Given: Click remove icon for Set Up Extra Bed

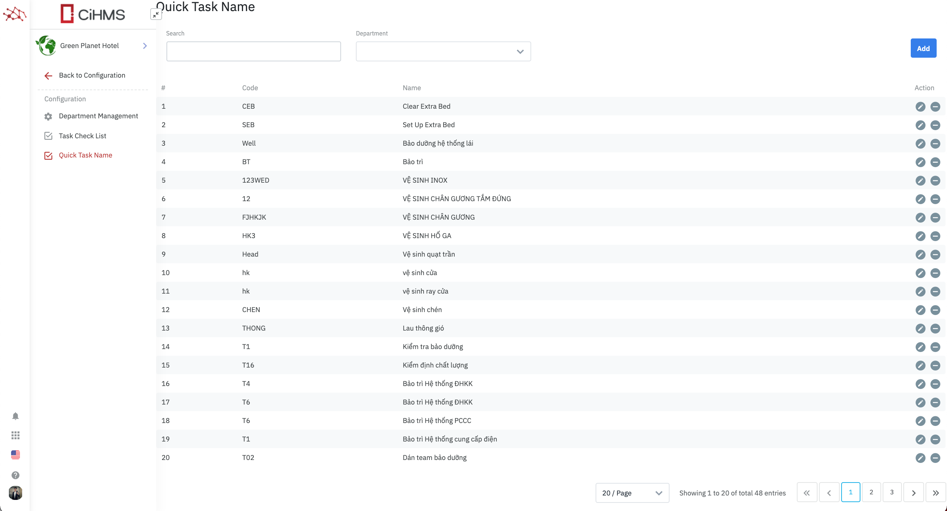Looking at the screenshot, I should point(935,125).
